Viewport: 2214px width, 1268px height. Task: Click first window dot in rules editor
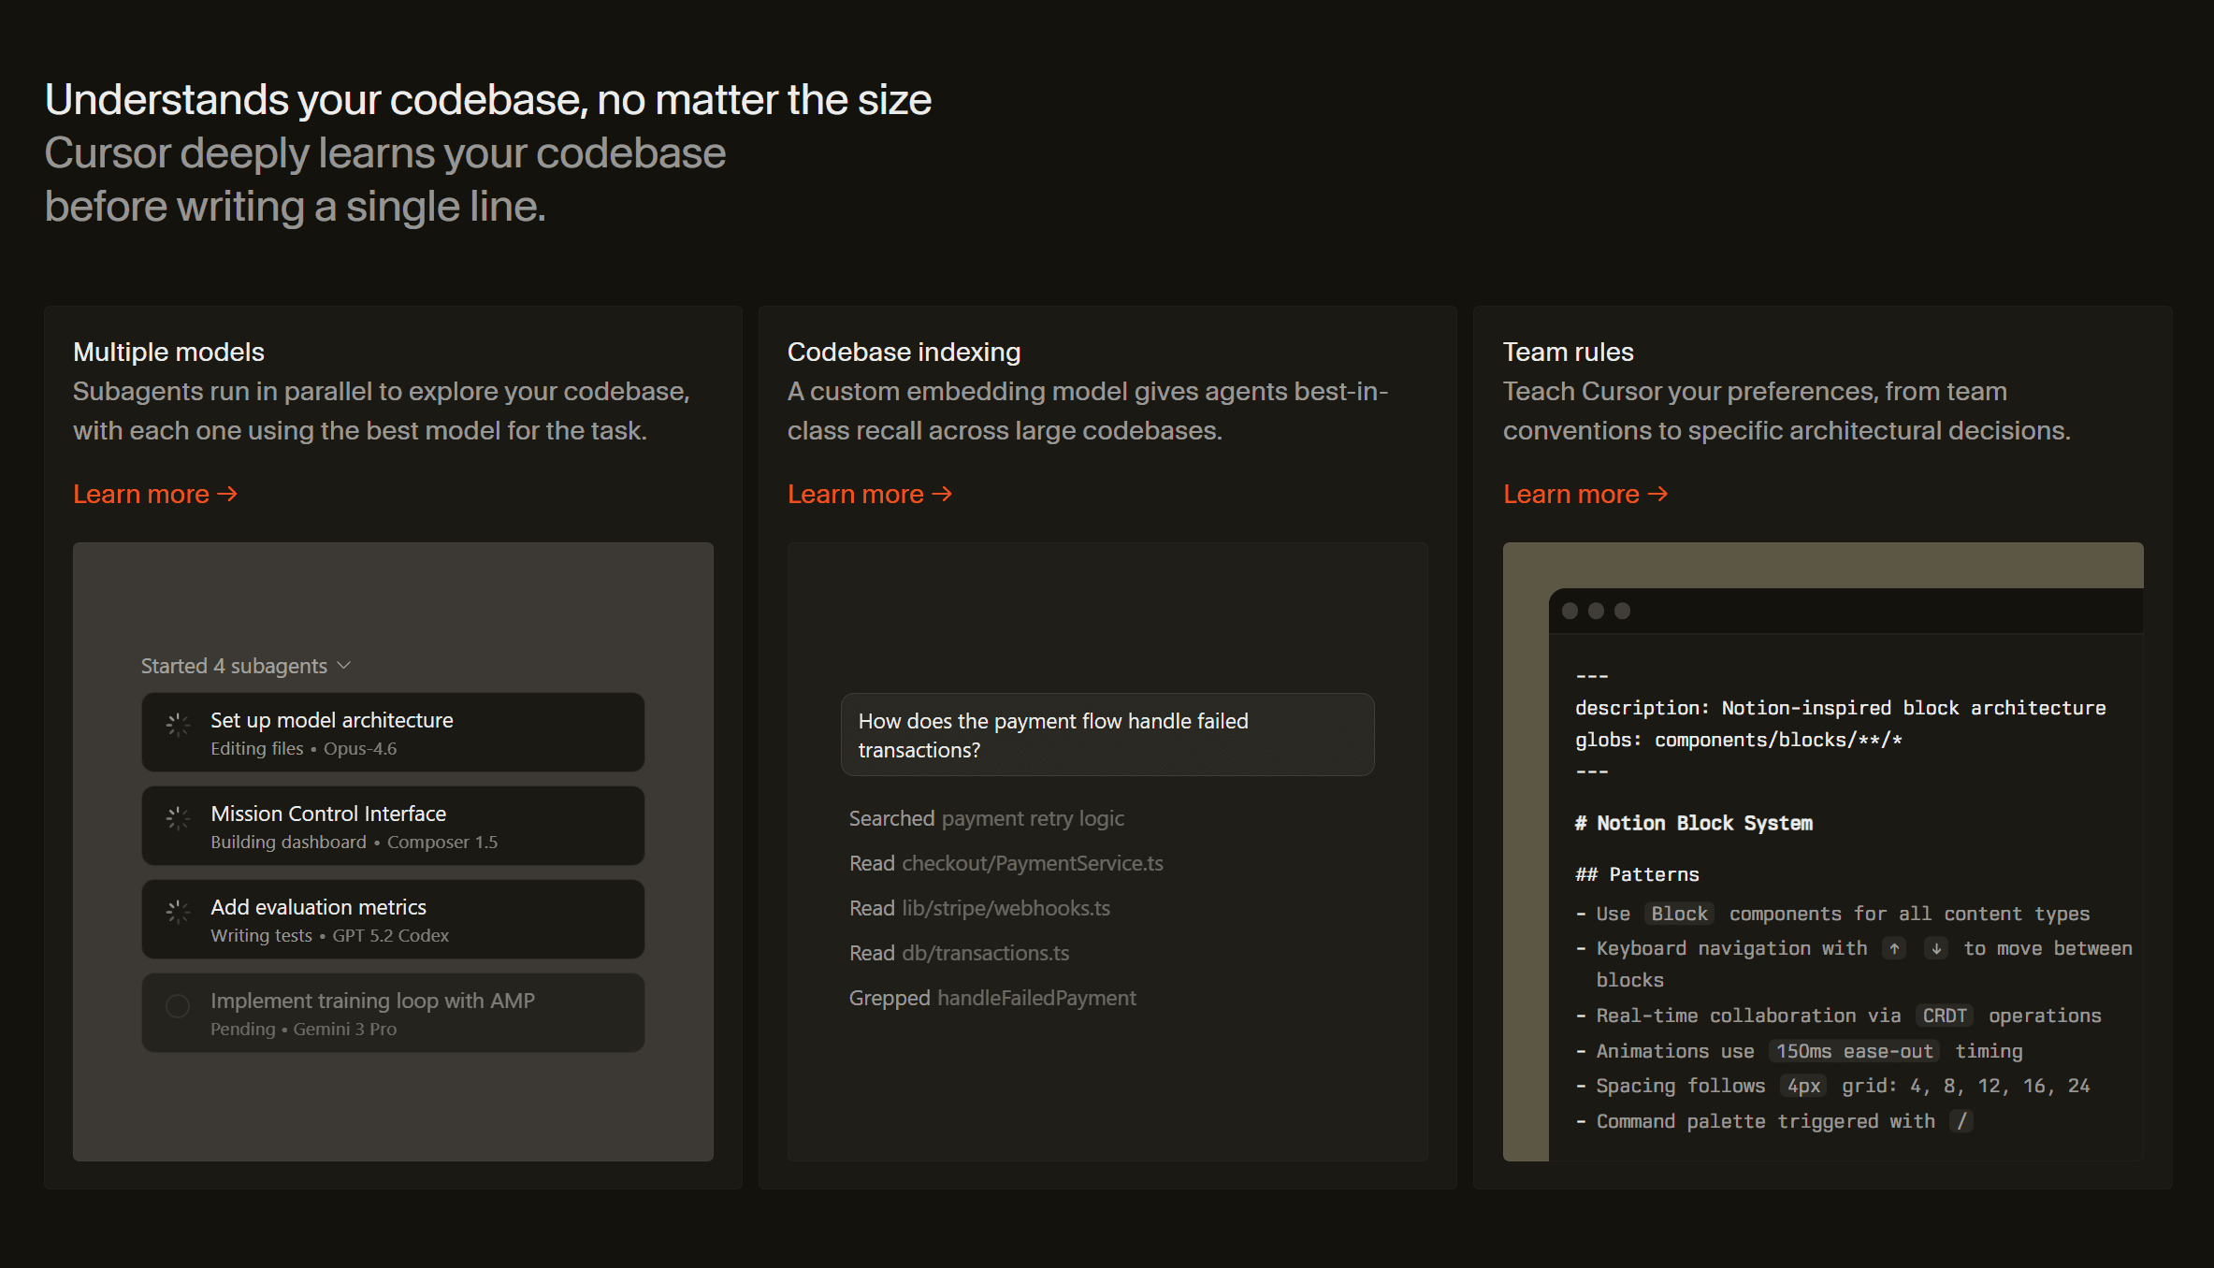pos(1570,611)
